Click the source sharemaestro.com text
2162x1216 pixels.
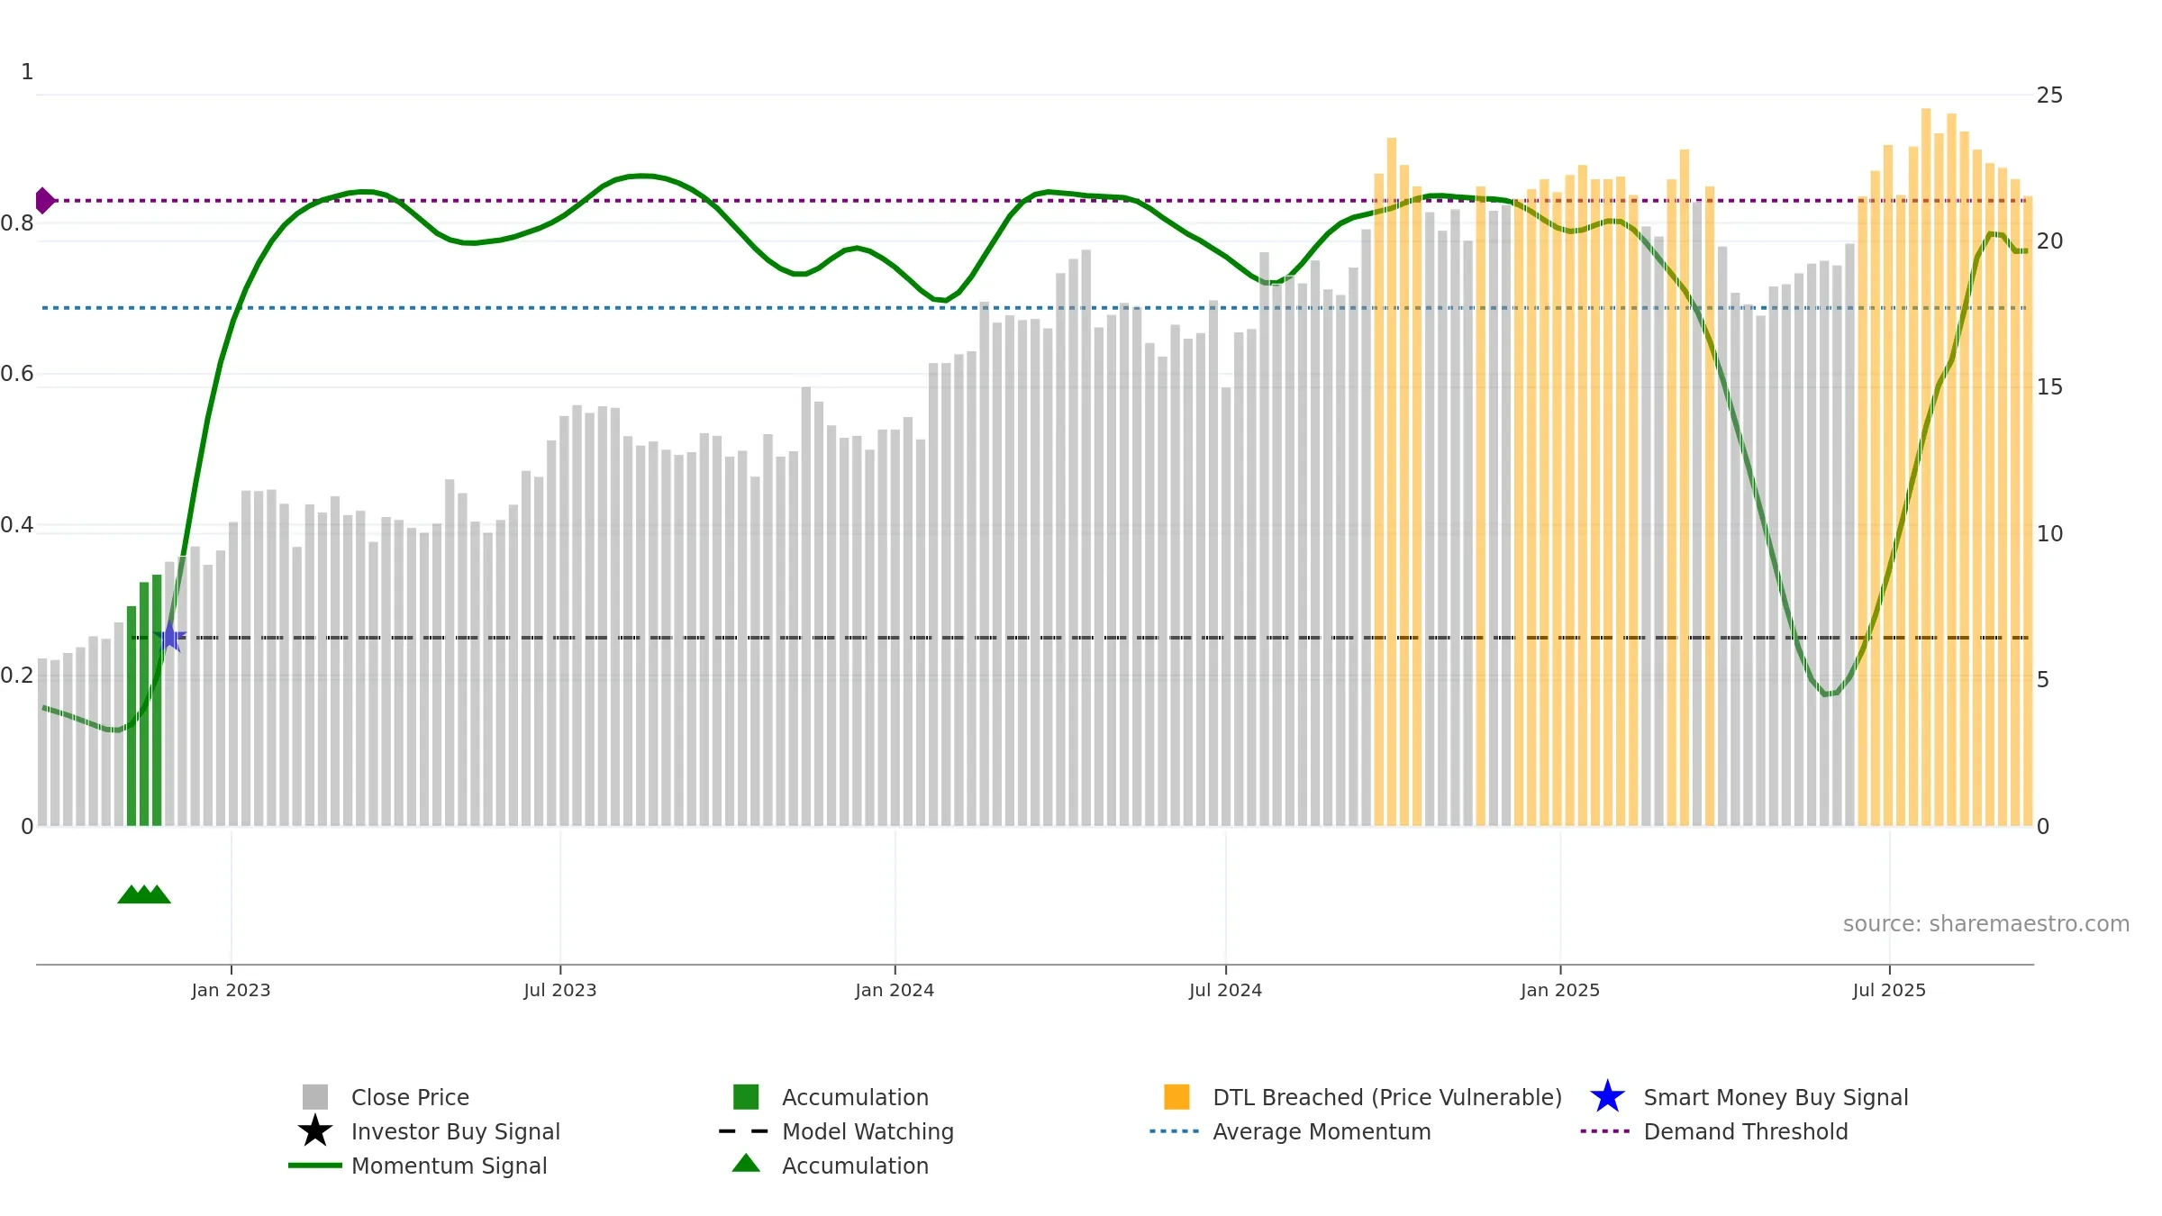click(1986, 923)
